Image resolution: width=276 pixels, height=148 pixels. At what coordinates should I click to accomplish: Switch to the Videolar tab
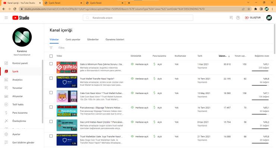[x=54, y=40]
